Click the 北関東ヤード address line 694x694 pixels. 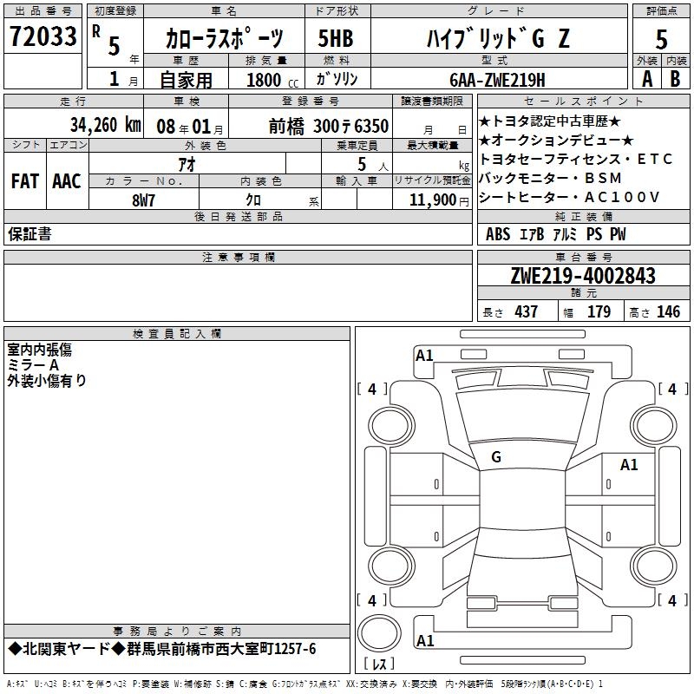[161, 649]
